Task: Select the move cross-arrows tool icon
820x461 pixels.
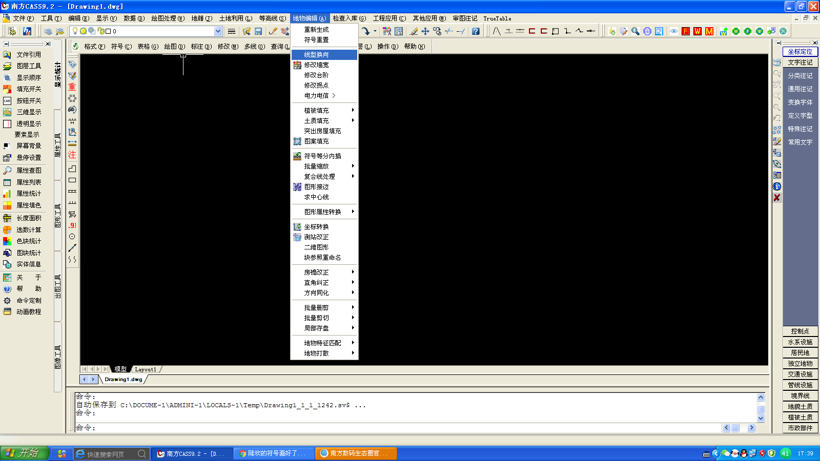Action: 425,31
